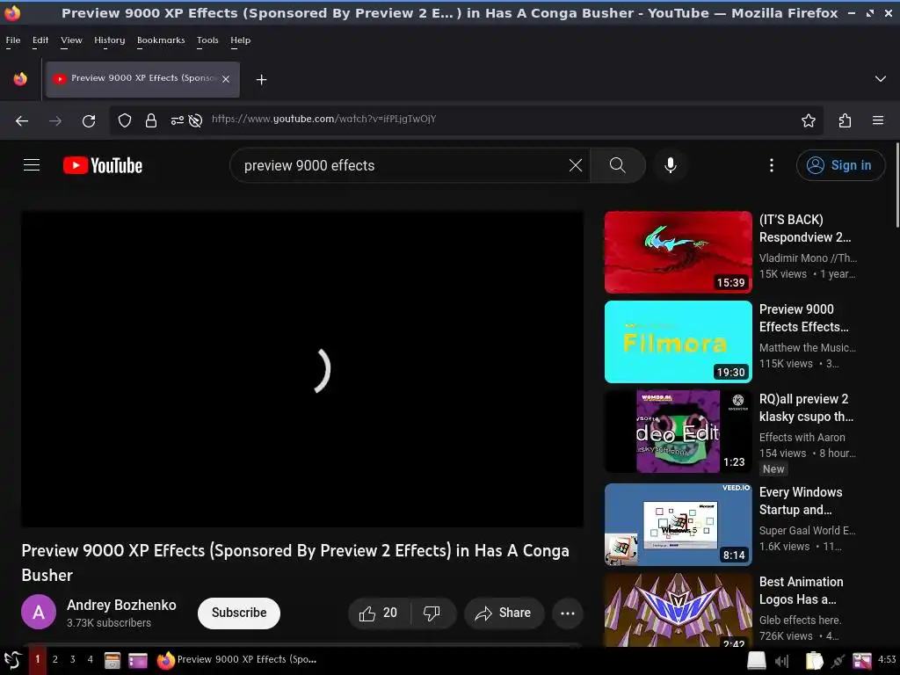Click 'Gleb effects here.' channel text

[x=800, y=620]
